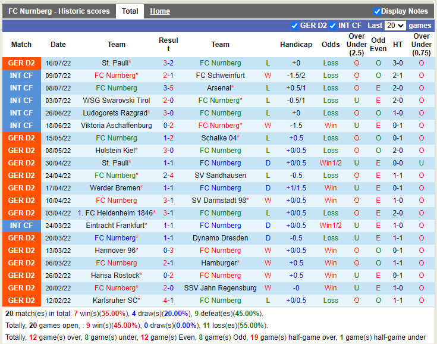Select SV Sandhausen team
The height and width of the screenshot is (344, 437).
[220, 176]
